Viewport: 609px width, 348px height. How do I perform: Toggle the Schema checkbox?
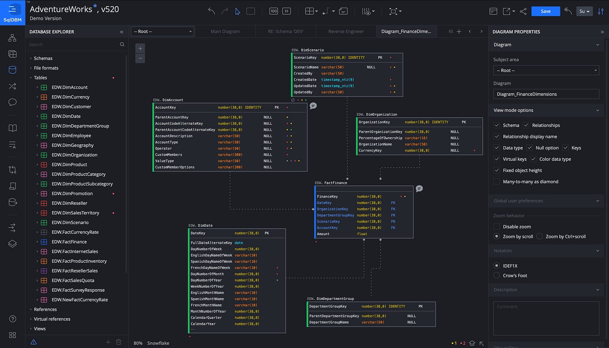(496, 125)
